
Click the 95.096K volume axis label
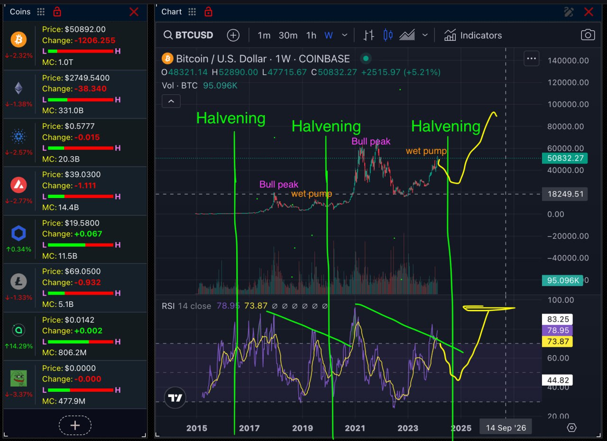(x=562, y=280)
